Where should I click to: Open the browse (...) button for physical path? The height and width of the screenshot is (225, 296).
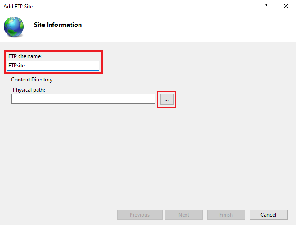(x=167, y=99)
